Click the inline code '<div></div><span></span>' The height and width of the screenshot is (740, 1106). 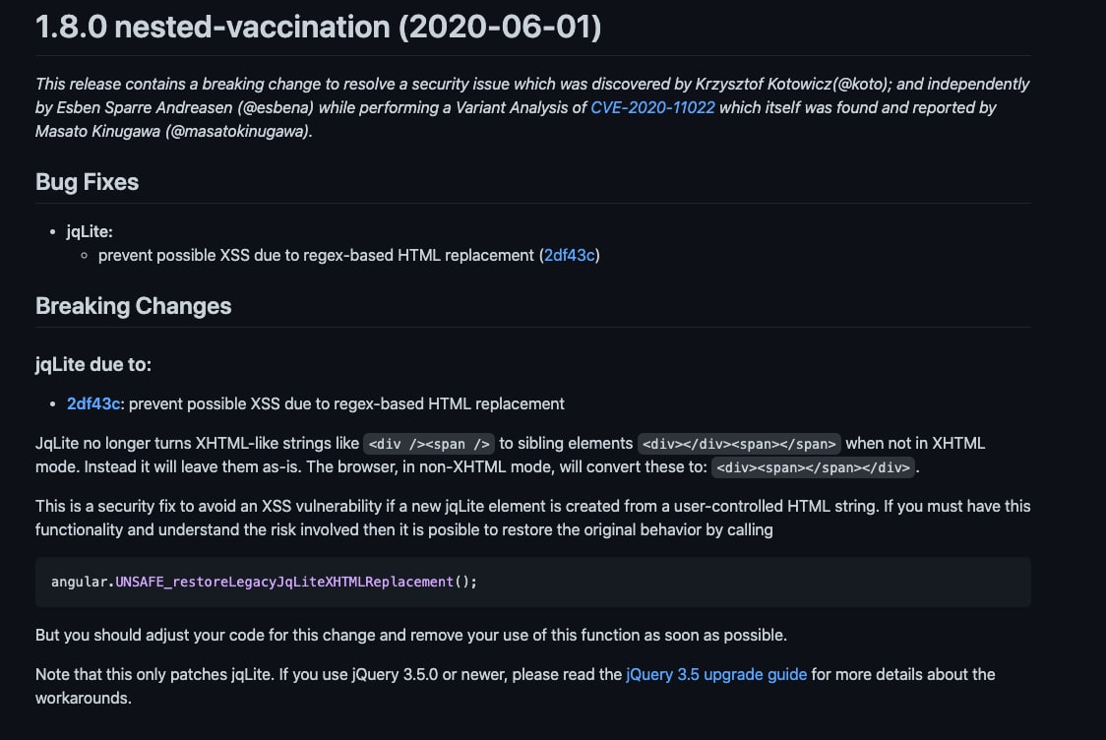click(739, 444)
